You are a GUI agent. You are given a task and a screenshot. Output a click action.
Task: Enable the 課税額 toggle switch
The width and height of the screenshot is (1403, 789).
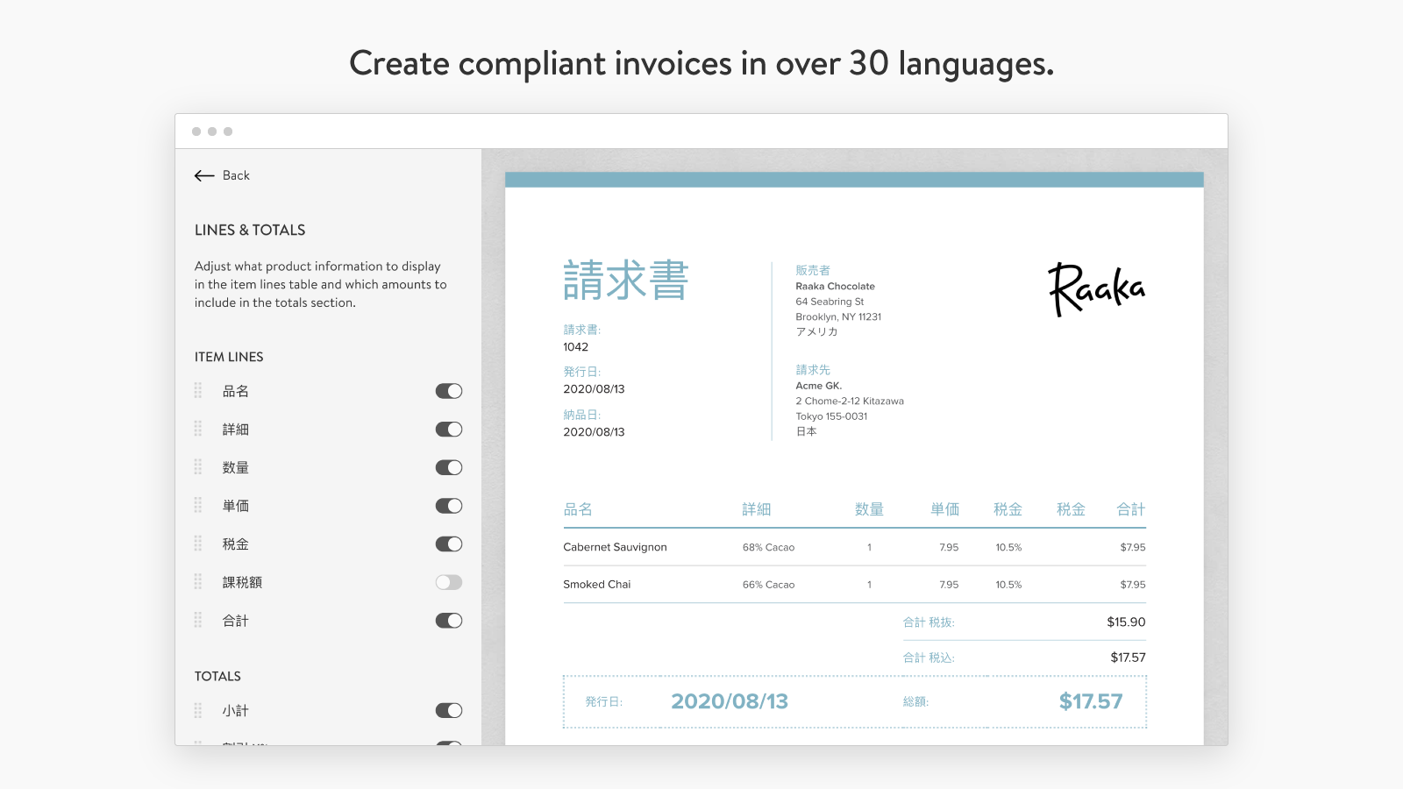tap(449, 582)
